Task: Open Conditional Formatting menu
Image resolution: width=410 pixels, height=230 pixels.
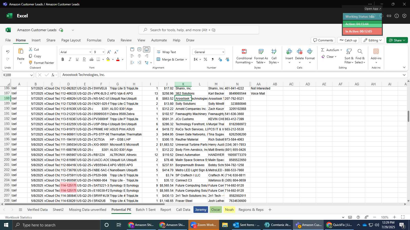Action: 244,56
